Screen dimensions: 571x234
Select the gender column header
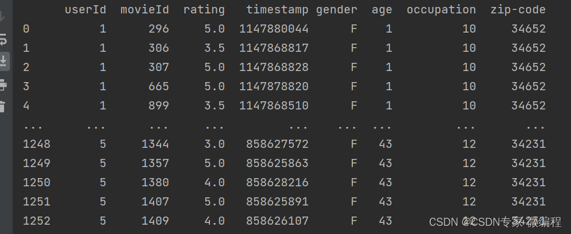coord(337,10)
